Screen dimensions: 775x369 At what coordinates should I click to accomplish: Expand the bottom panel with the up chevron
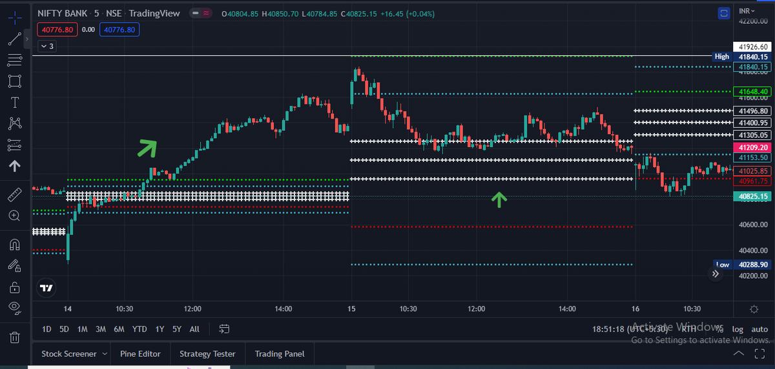[x=739, y=354]
